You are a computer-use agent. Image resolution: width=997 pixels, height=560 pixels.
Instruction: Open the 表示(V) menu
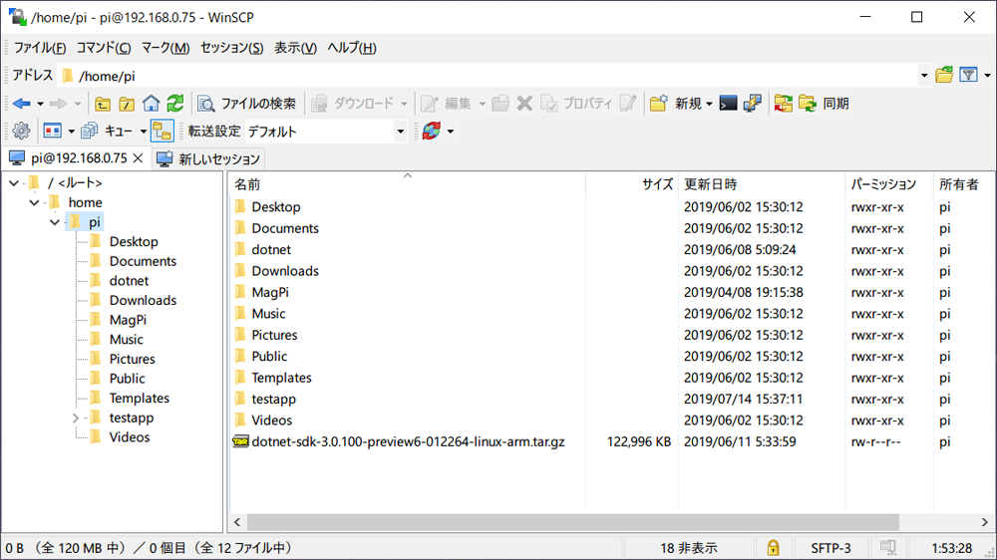(295, 48)
